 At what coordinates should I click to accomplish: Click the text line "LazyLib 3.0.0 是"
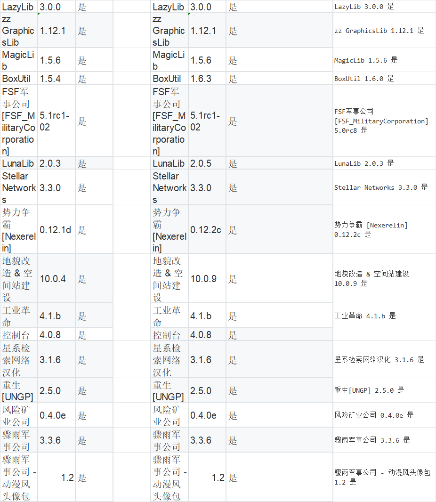[364, 7]
